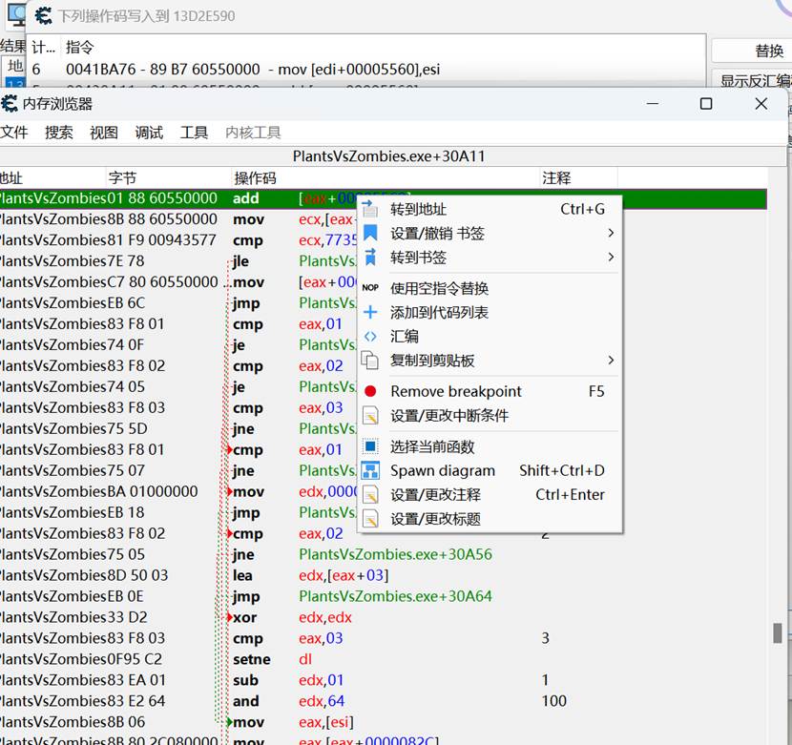Select the mov eax,[esi] row
The height and width of the screenshot is (745, 792).
pyautogui.click(x=384, y=722)
